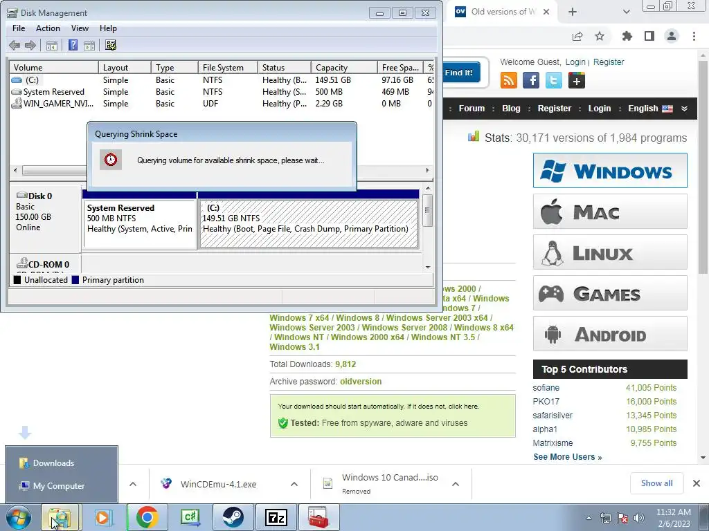Viewport: 709px width, 531px height.
Task: Open the Windows Start orb
Action: point(18,517)
